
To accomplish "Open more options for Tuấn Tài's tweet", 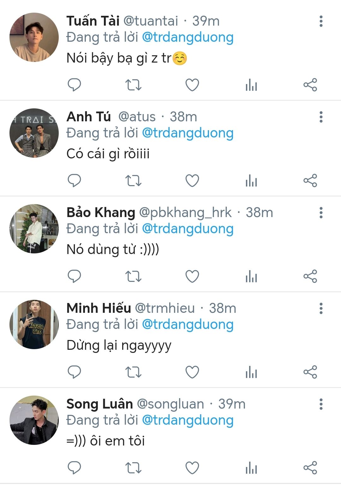I will 321,21.
